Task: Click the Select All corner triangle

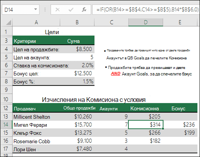Action: point(8,23)
